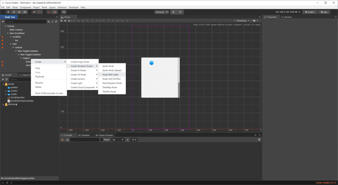Open the Create UI Nodes submenu
The width and height of the screenshot is (338, 185).
click(x=83, y=71)
